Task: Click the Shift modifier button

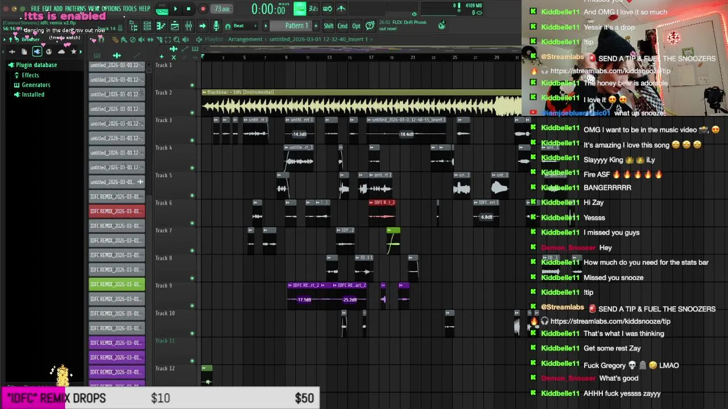Action: [x=329, y=26]
